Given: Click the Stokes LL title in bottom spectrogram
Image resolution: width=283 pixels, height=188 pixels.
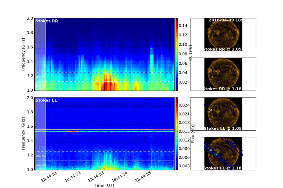Looking at the screenshot, I should pos(46,101).
